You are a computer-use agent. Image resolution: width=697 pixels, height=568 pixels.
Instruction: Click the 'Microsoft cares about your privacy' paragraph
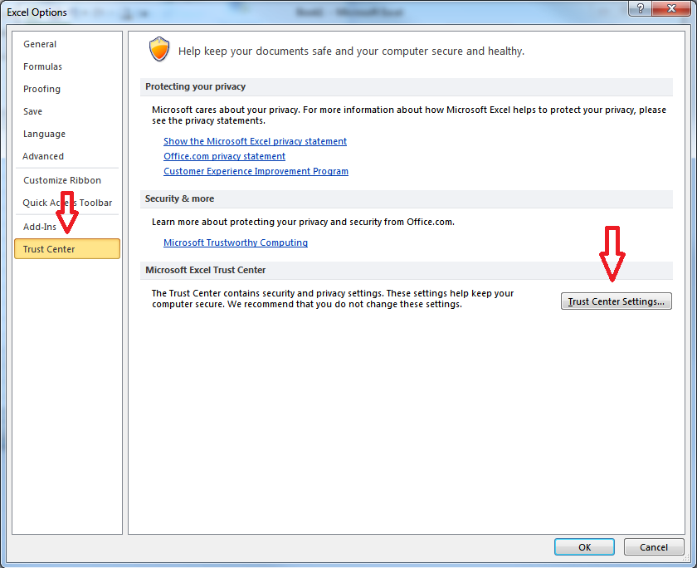(x=409, y=115)
